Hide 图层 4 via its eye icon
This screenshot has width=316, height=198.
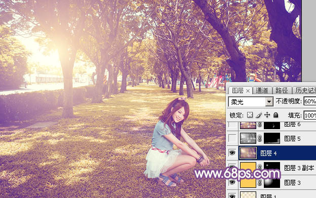point(232,153)
